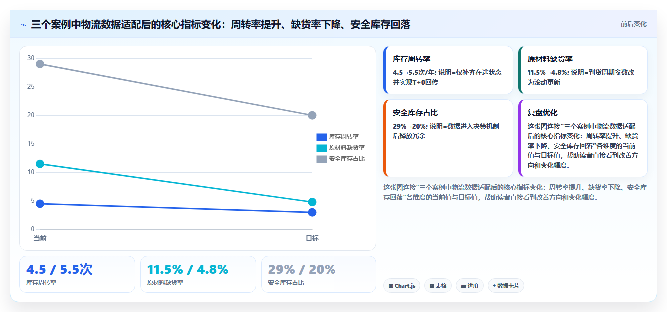This screenshot has height=312, width=667.
Task: Click the icon inside the 进度 tag
Action: (463, 286)
